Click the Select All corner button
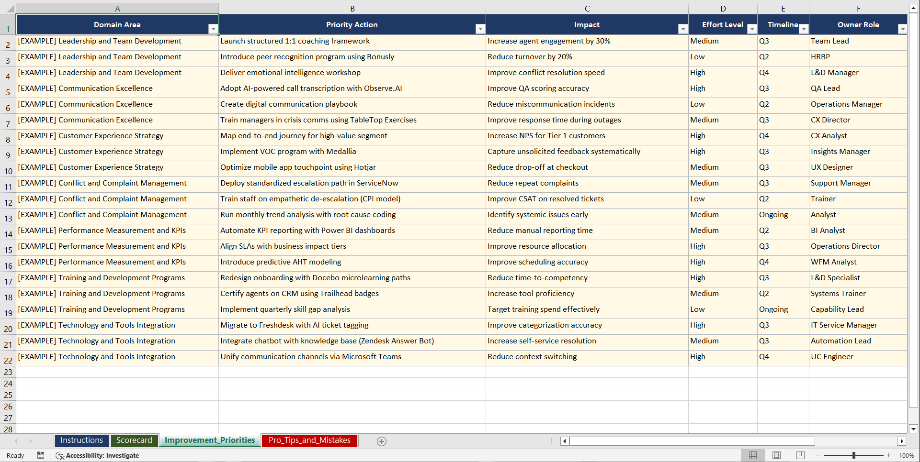 click(x=11, y=8)
